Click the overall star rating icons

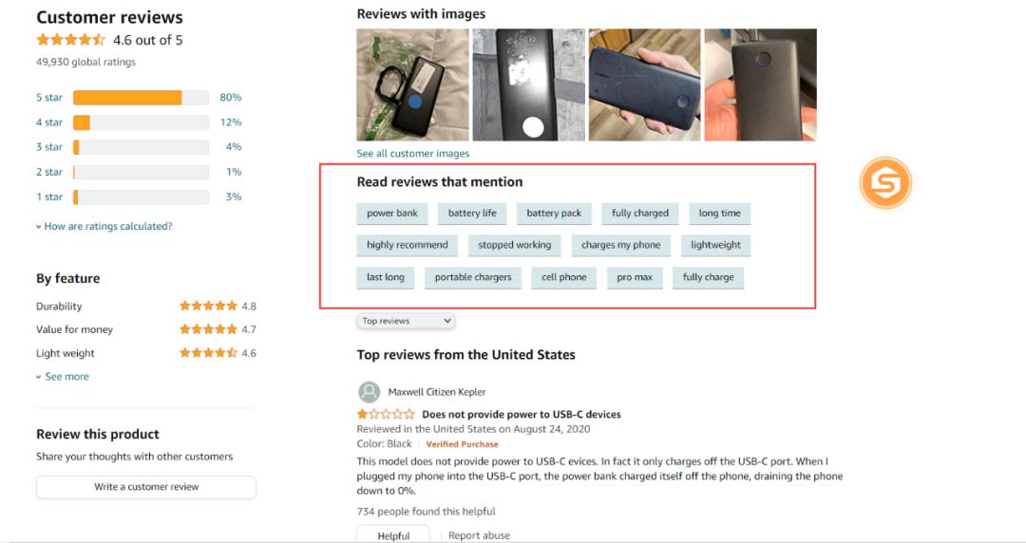[70, 40]
